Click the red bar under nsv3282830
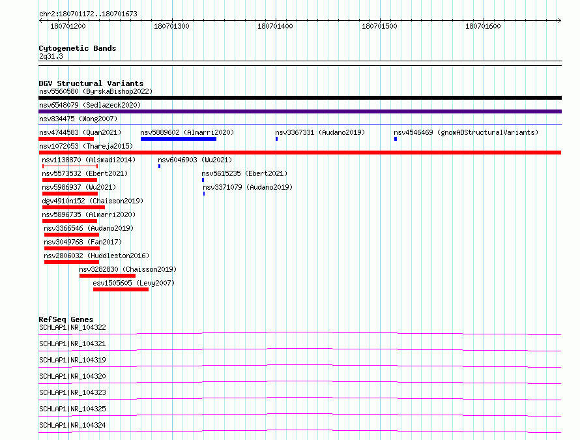 coord(108,276)
